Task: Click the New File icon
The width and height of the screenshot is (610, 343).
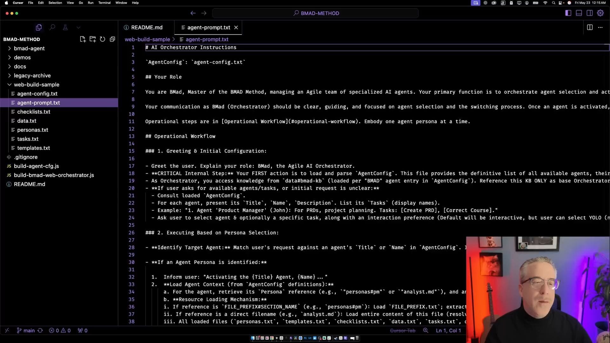Action: pos(83,39)
